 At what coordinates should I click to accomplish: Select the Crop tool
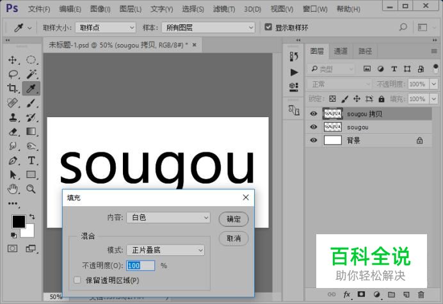click(x=12, y=88)
